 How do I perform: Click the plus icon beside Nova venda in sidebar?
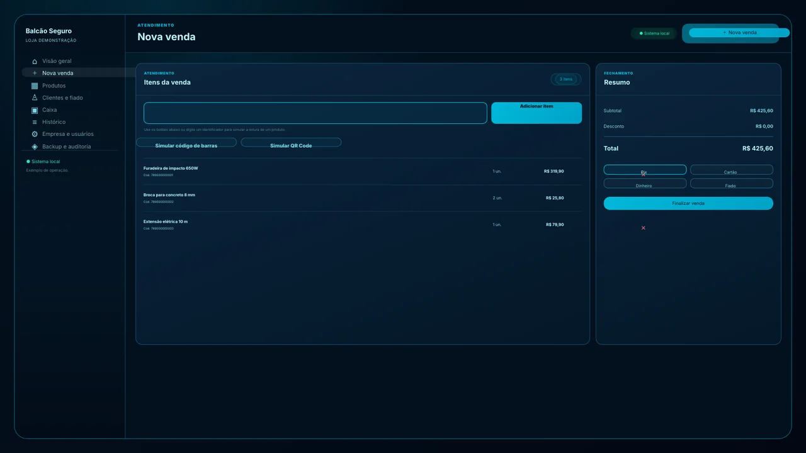35,73
